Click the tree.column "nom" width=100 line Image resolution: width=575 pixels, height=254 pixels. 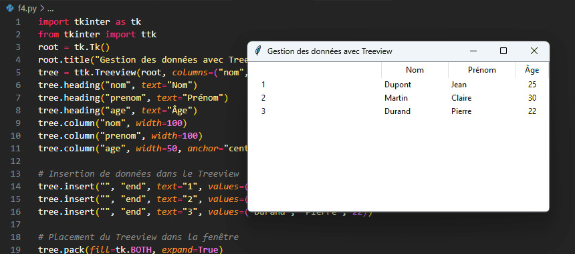coord(112,123)
